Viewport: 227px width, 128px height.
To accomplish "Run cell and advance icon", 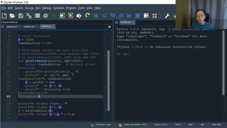I will pyautogui.click(x=71, y=16).
